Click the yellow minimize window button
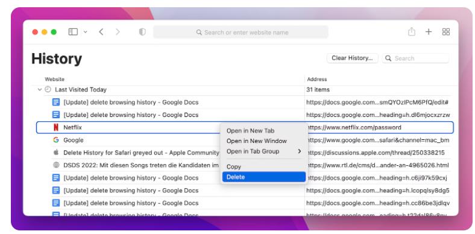This screenshot has height=234, width=475. (44, 32)
